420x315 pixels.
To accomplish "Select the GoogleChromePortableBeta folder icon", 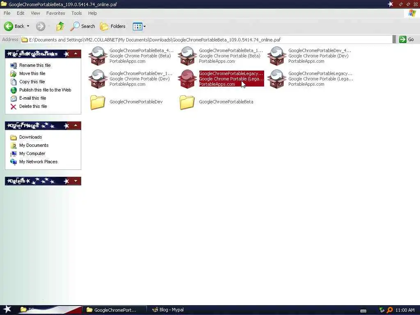I will 187,102.
